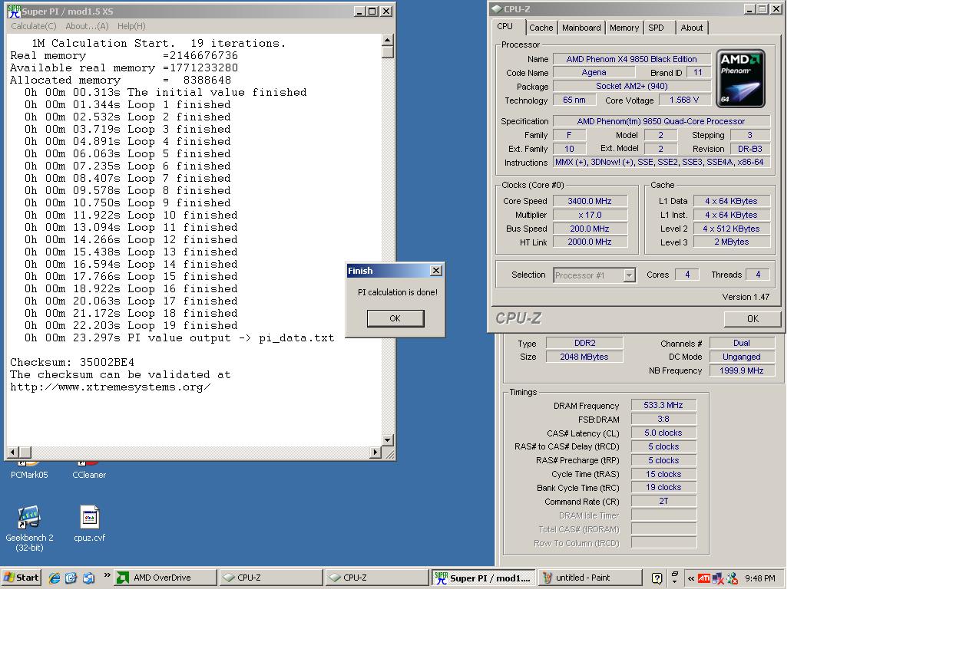Click the help question mark taskbar icon
The width and height of the screenshot is (966, 665).
(x=657, y=578)
